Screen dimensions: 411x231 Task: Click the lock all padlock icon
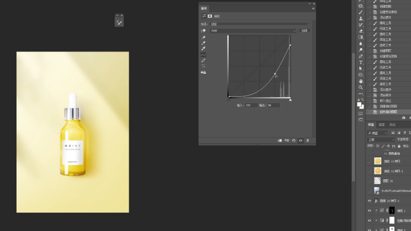tap(399, 146)
